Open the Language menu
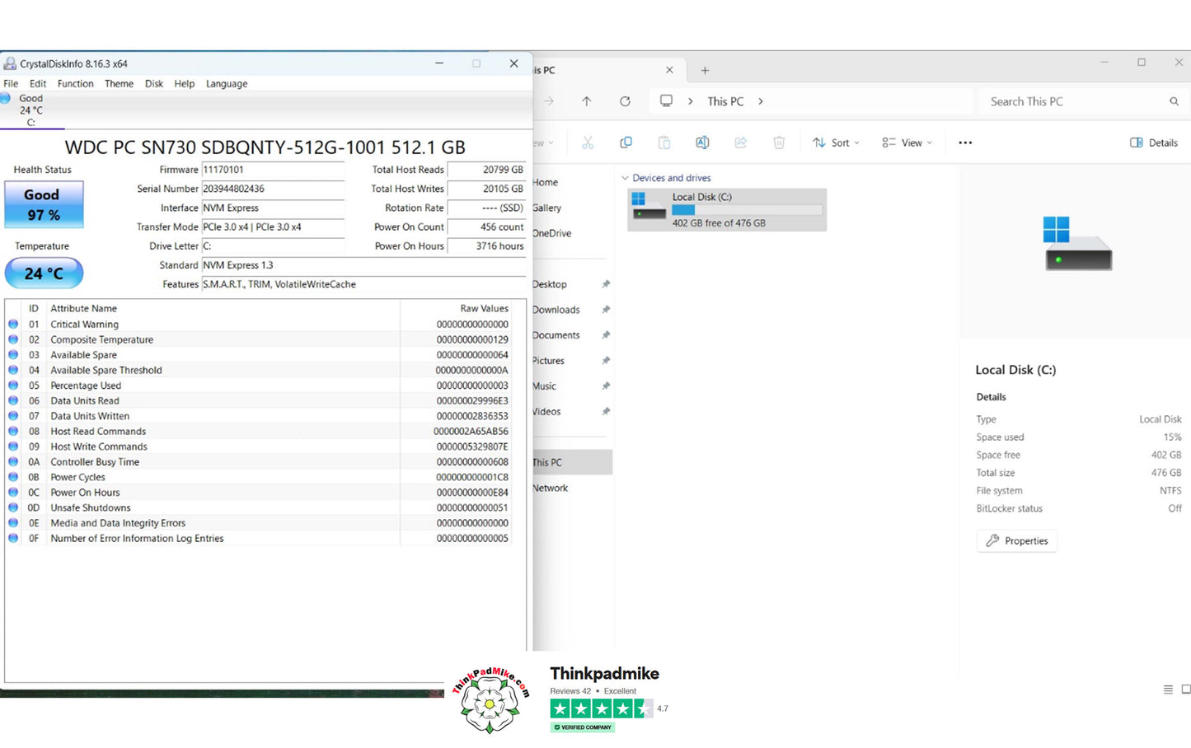 (227, 83)
